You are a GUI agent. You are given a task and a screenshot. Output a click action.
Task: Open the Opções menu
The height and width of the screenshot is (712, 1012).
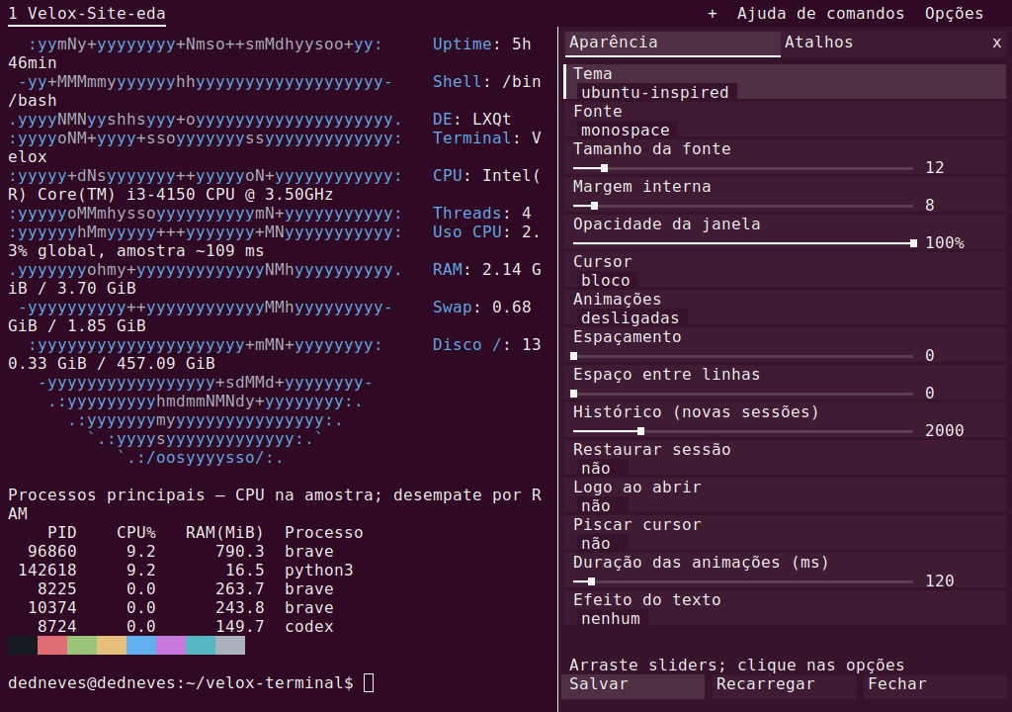[954, 14]
